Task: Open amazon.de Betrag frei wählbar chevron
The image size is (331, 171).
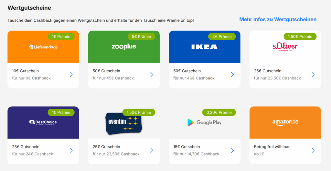Action: tap(313, 150)
